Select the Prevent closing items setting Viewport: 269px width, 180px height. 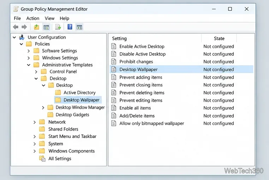[x=141, y=85]
